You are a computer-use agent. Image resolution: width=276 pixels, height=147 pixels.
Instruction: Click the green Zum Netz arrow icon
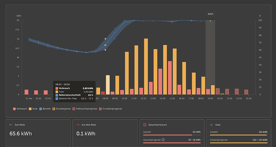[11, 125]
